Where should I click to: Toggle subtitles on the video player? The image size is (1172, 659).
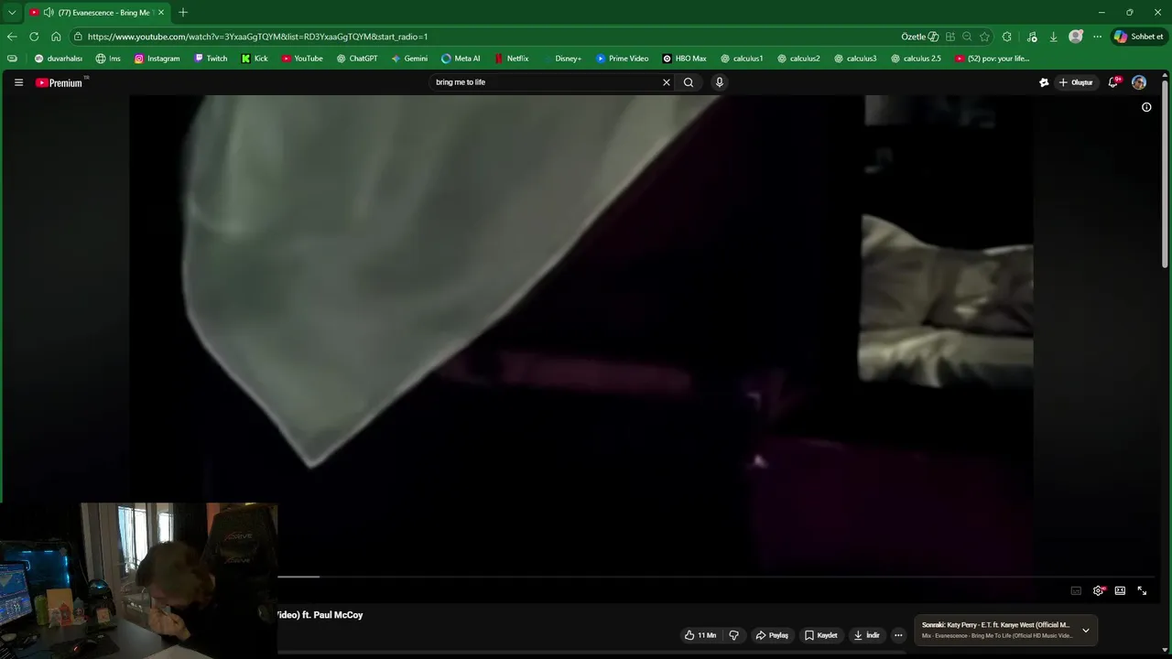pyautogui.click(x=1076, y=590)
